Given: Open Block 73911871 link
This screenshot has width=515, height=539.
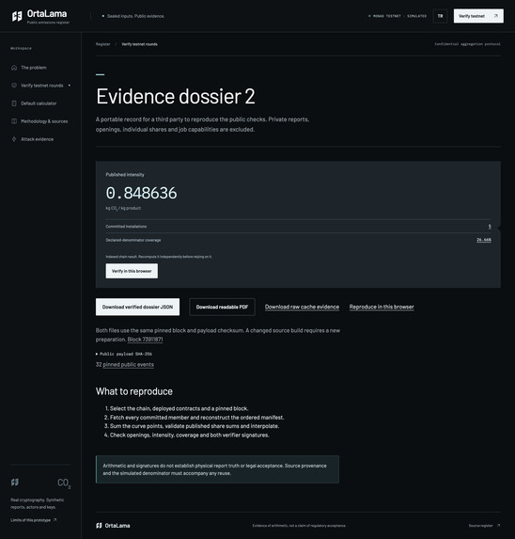Looking at the screenshot, I should [146, 340].
